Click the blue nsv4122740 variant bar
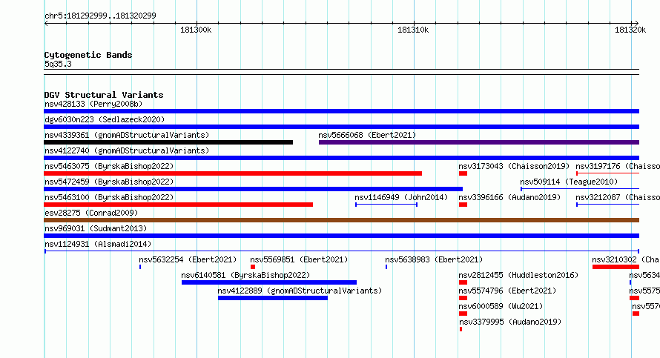The width and height of the screenshot is (660, 358). 341,158
